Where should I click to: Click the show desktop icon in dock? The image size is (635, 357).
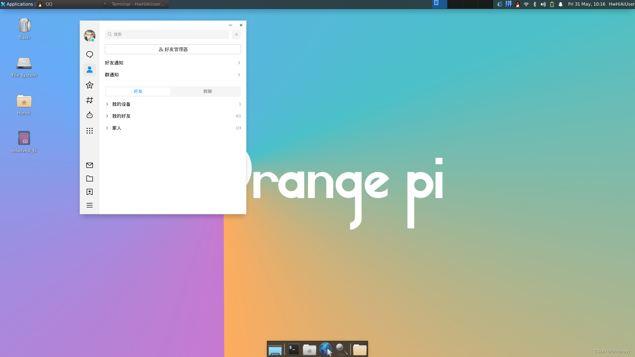point(275,350)
